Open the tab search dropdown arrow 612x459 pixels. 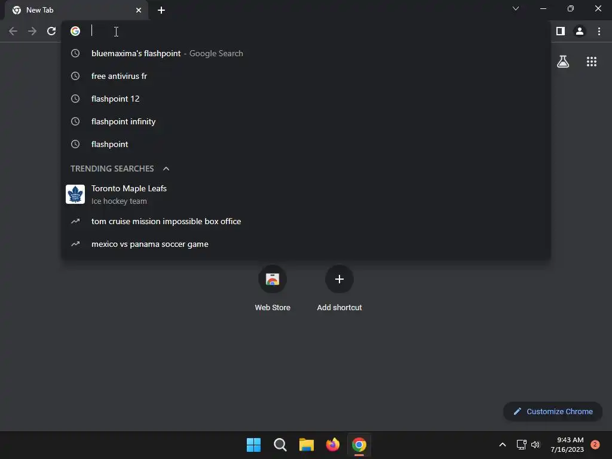click(516, 8)
